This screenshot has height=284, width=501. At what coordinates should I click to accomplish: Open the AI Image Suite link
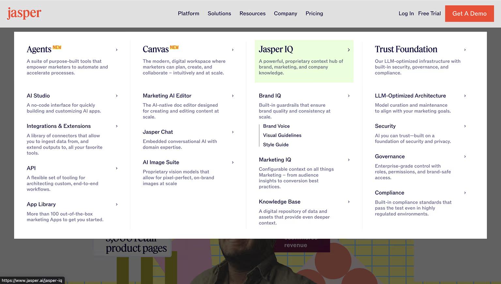click(161, 162)
